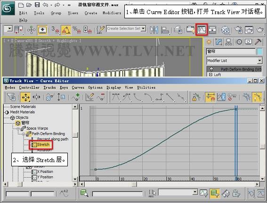Open Track View Controller menu

pyautogui.click(x=29, y=87)
